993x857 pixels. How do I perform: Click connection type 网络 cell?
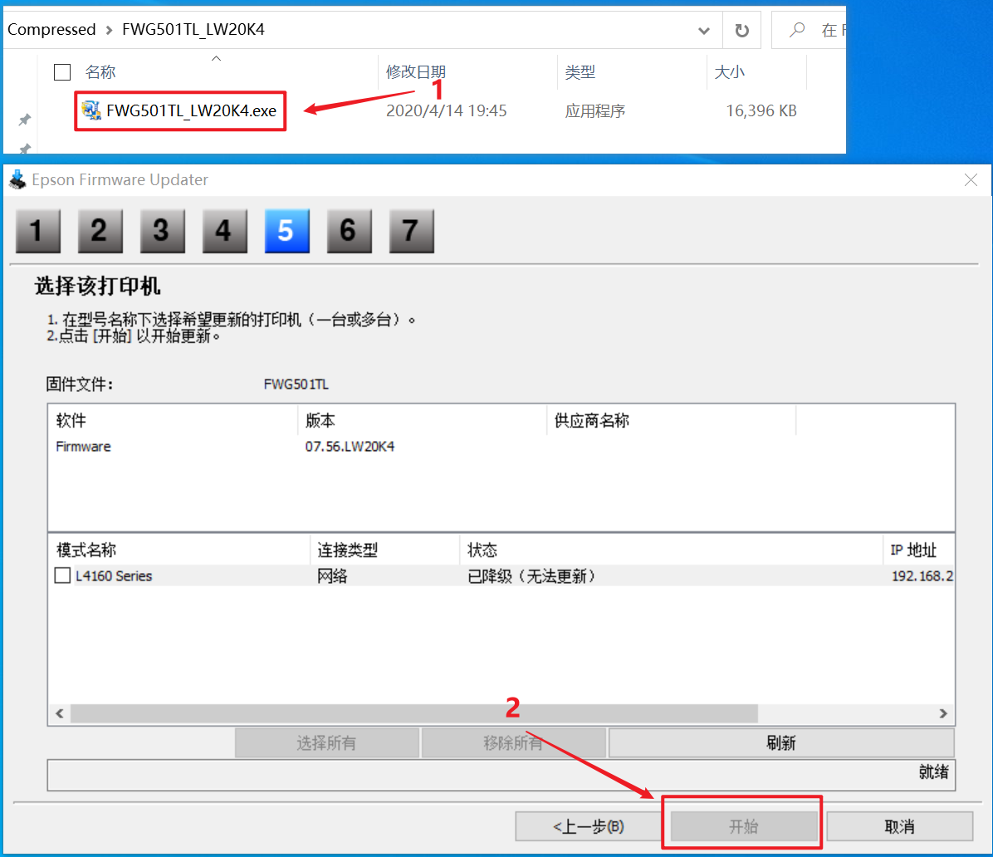coord(332,575)
